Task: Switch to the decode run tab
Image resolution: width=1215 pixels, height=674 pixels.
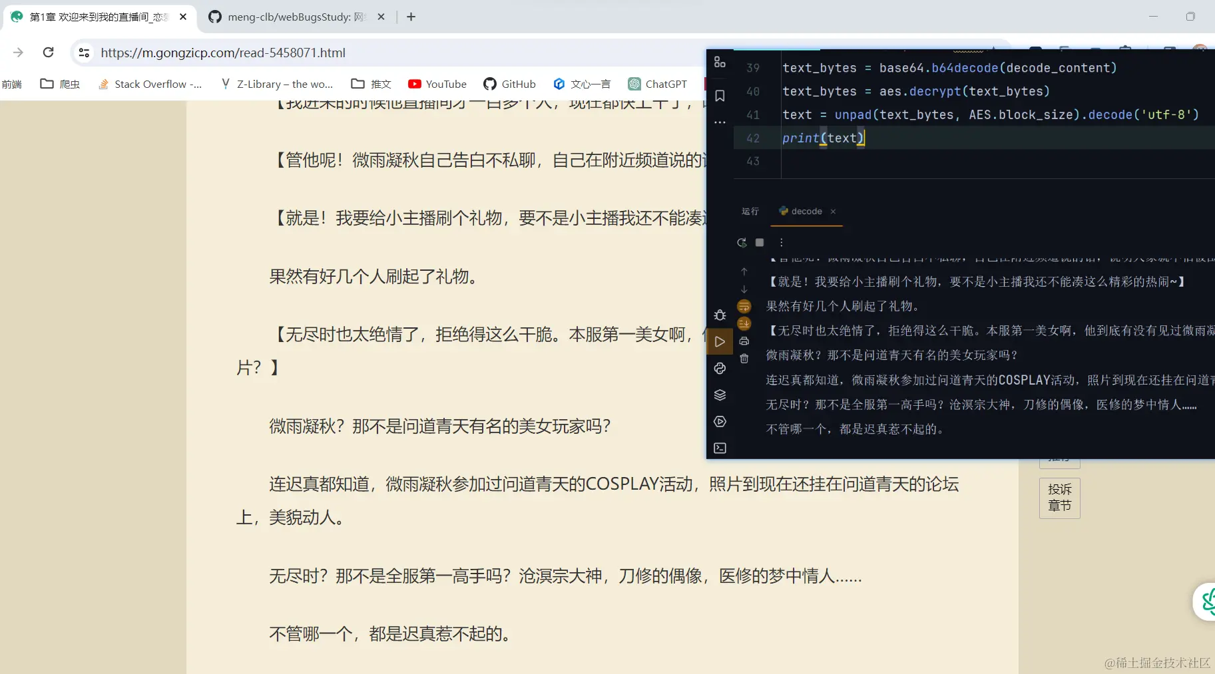Action: 806,211
